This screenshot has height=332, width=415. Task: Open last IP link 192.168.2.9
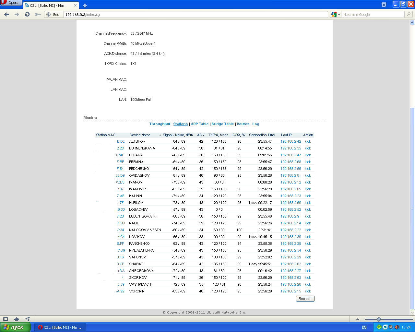[290, 216]
